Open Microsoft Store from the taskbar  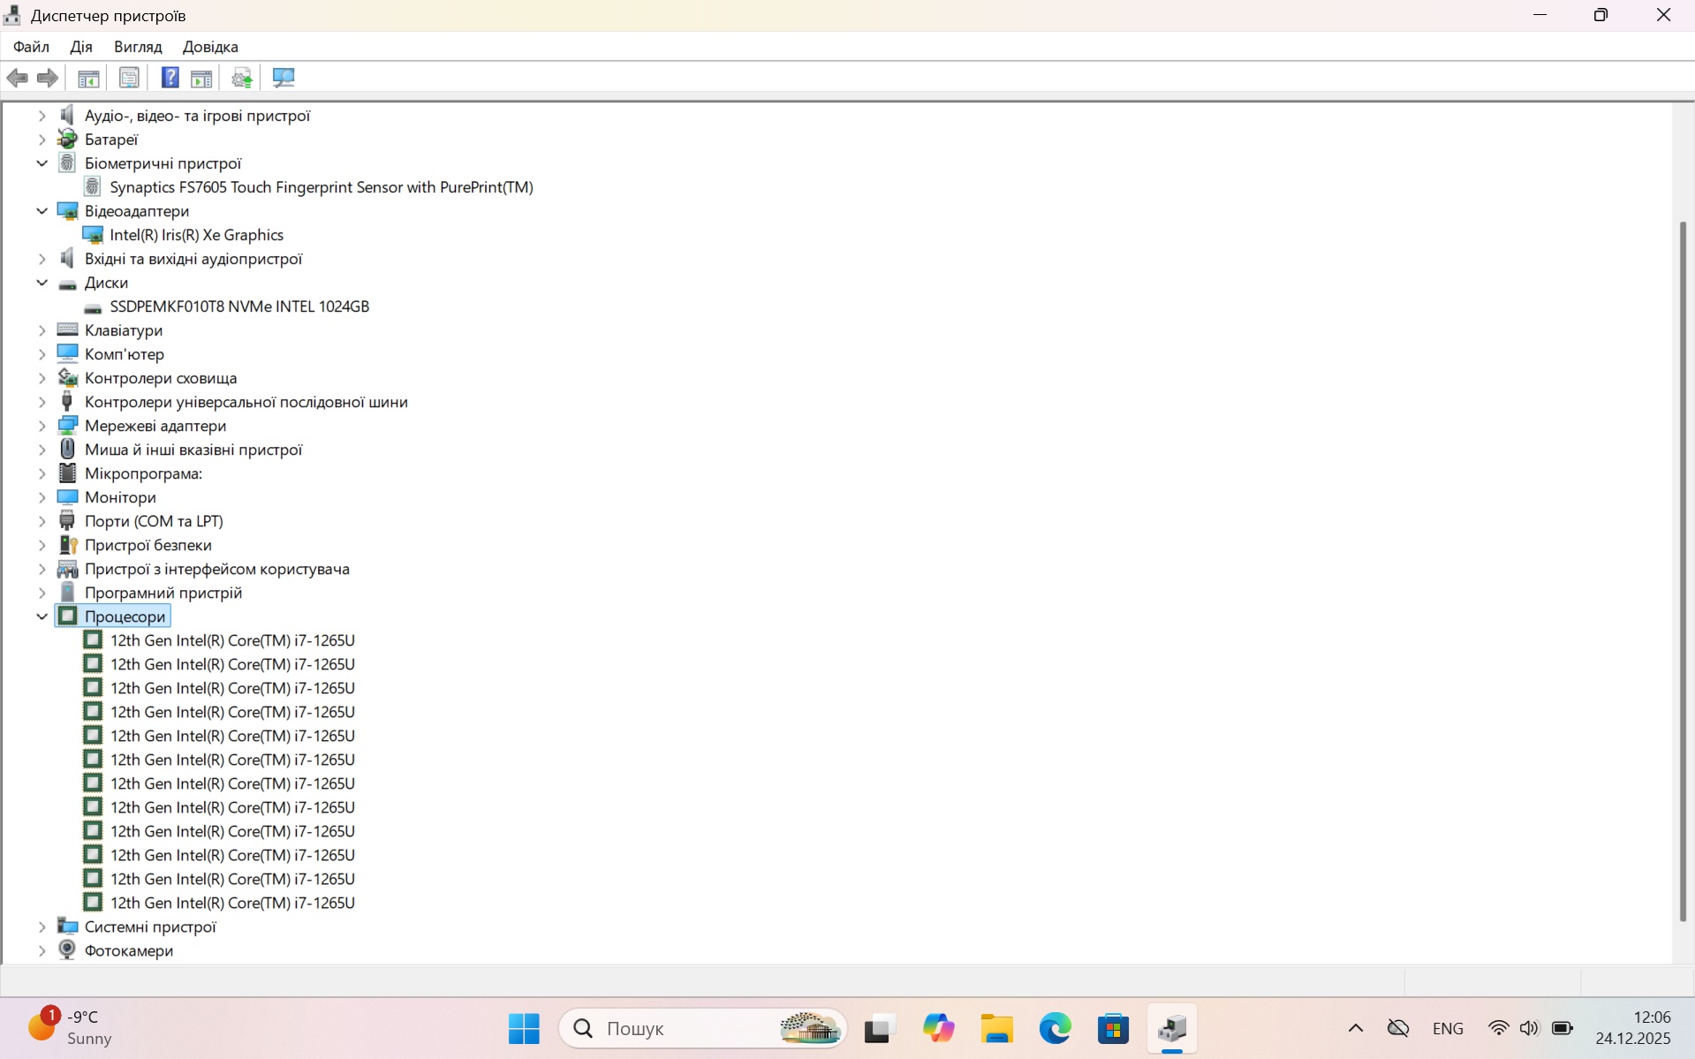coord(1113,1028)
